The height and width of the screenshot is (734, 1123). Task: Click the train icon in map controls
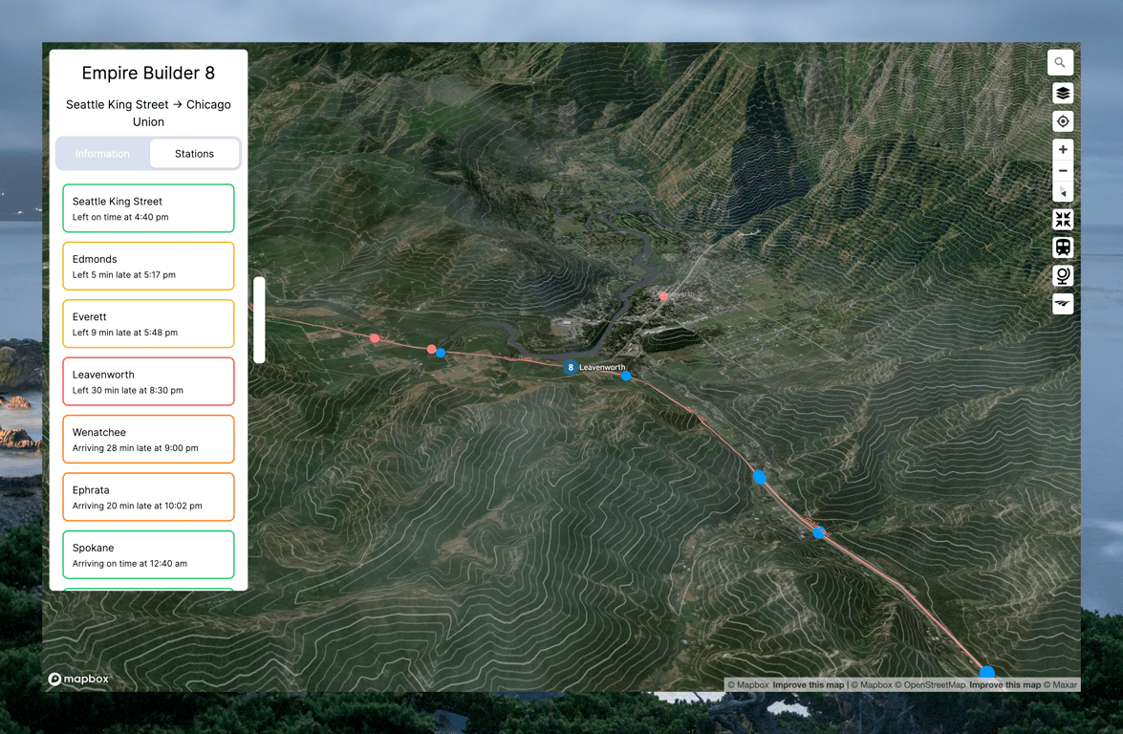[1063, 248]
